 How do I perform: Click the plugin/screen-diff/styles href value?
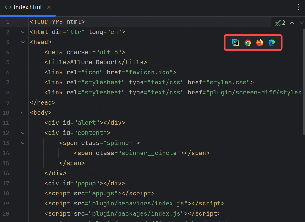coord(255,93)
